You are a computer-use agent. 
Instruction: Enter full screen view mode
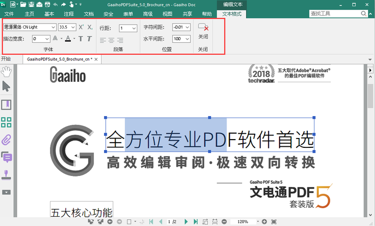coord(274,222)
